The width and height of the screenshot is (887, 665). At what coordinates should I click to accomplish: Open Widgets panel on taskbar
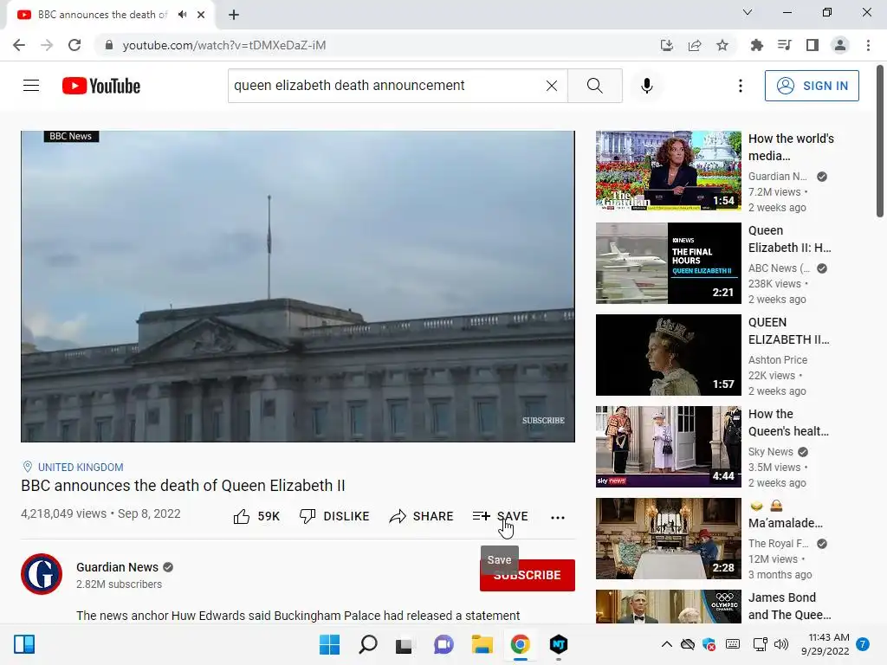click(24, 644)
